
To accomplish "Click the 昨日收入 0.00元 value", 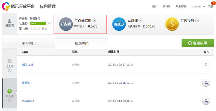I will (x=93, y=26).
